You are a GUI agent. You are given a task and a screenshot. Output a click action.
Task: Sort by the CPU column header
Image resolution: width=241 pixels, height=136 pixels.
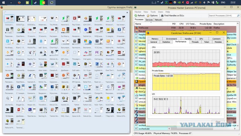(x=180, y=24)
